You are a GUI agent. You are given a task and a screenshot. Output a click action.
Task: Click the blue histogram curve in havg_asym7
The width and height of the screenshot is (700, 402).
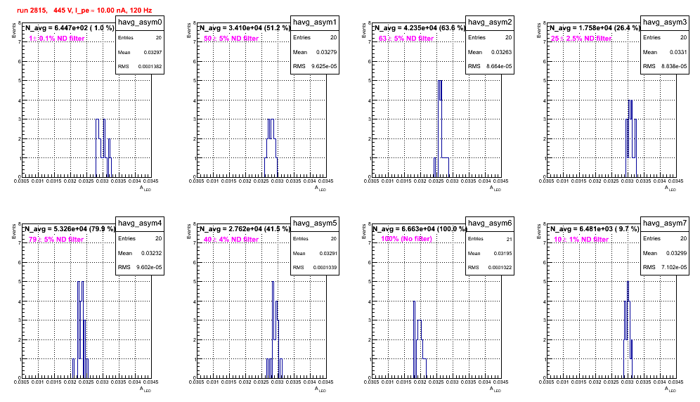[x=628, y=330]
